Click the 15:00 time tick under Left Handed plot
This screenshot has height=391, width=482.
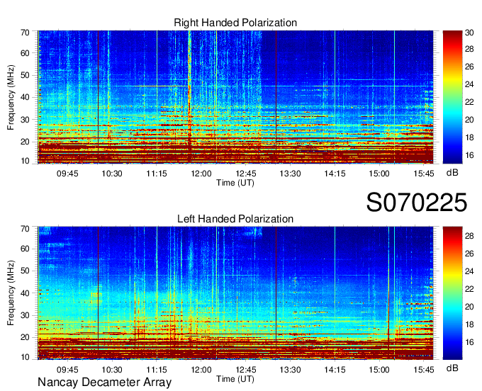[379, 370]
